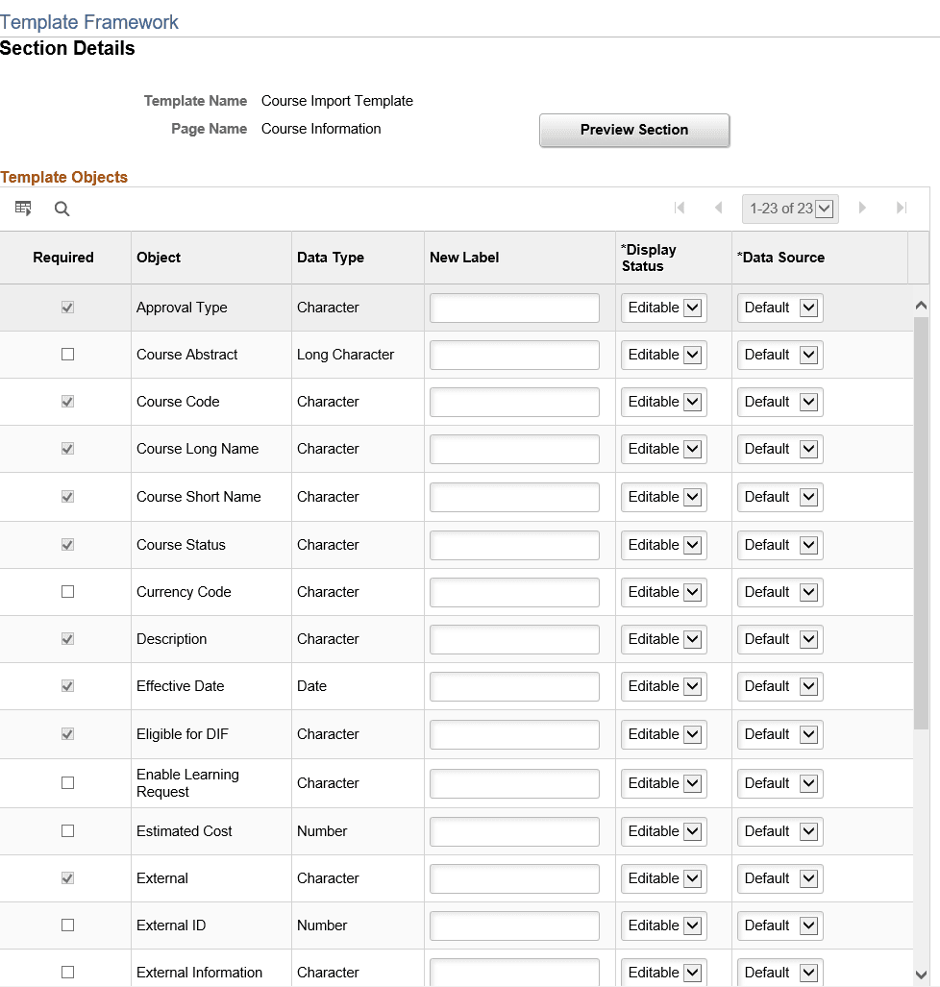Click the Find magnifying glass icon
The width and height of the screenshot is (940, 987).
[62, 208]
